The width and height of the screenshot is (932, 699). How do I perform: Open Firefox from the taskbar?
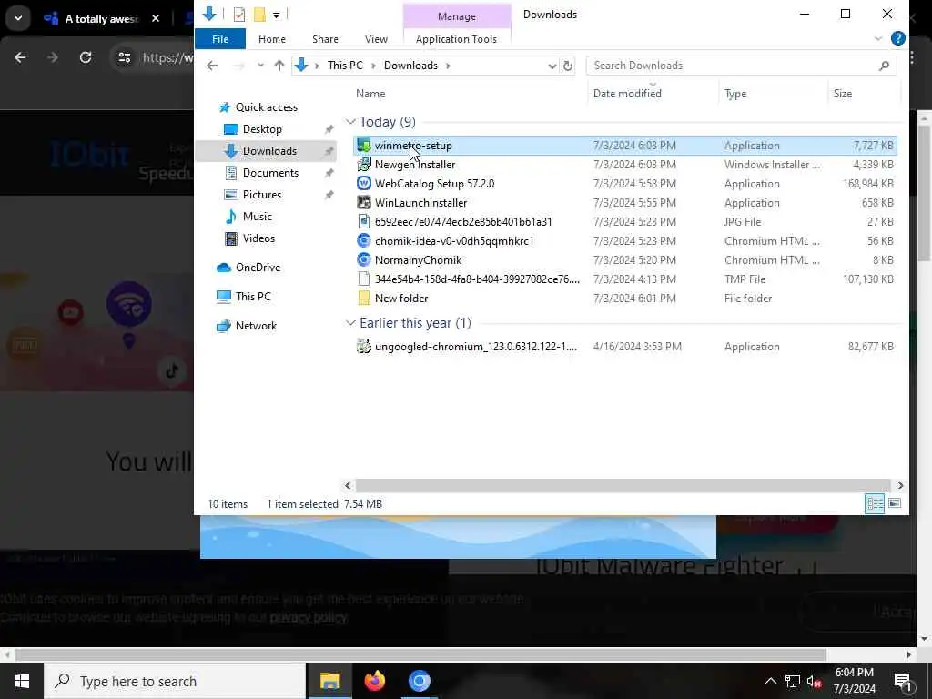pyautogui.click(x=374, y=681)
